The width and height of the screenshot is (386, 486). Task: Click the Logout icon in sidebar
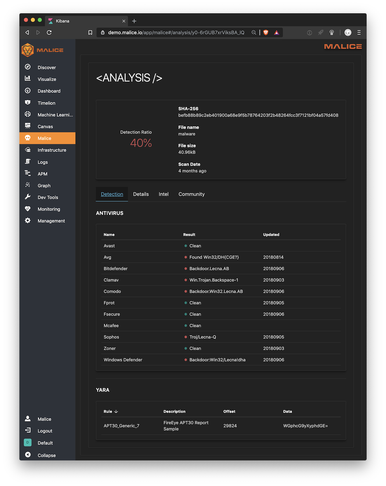point(28,431)
